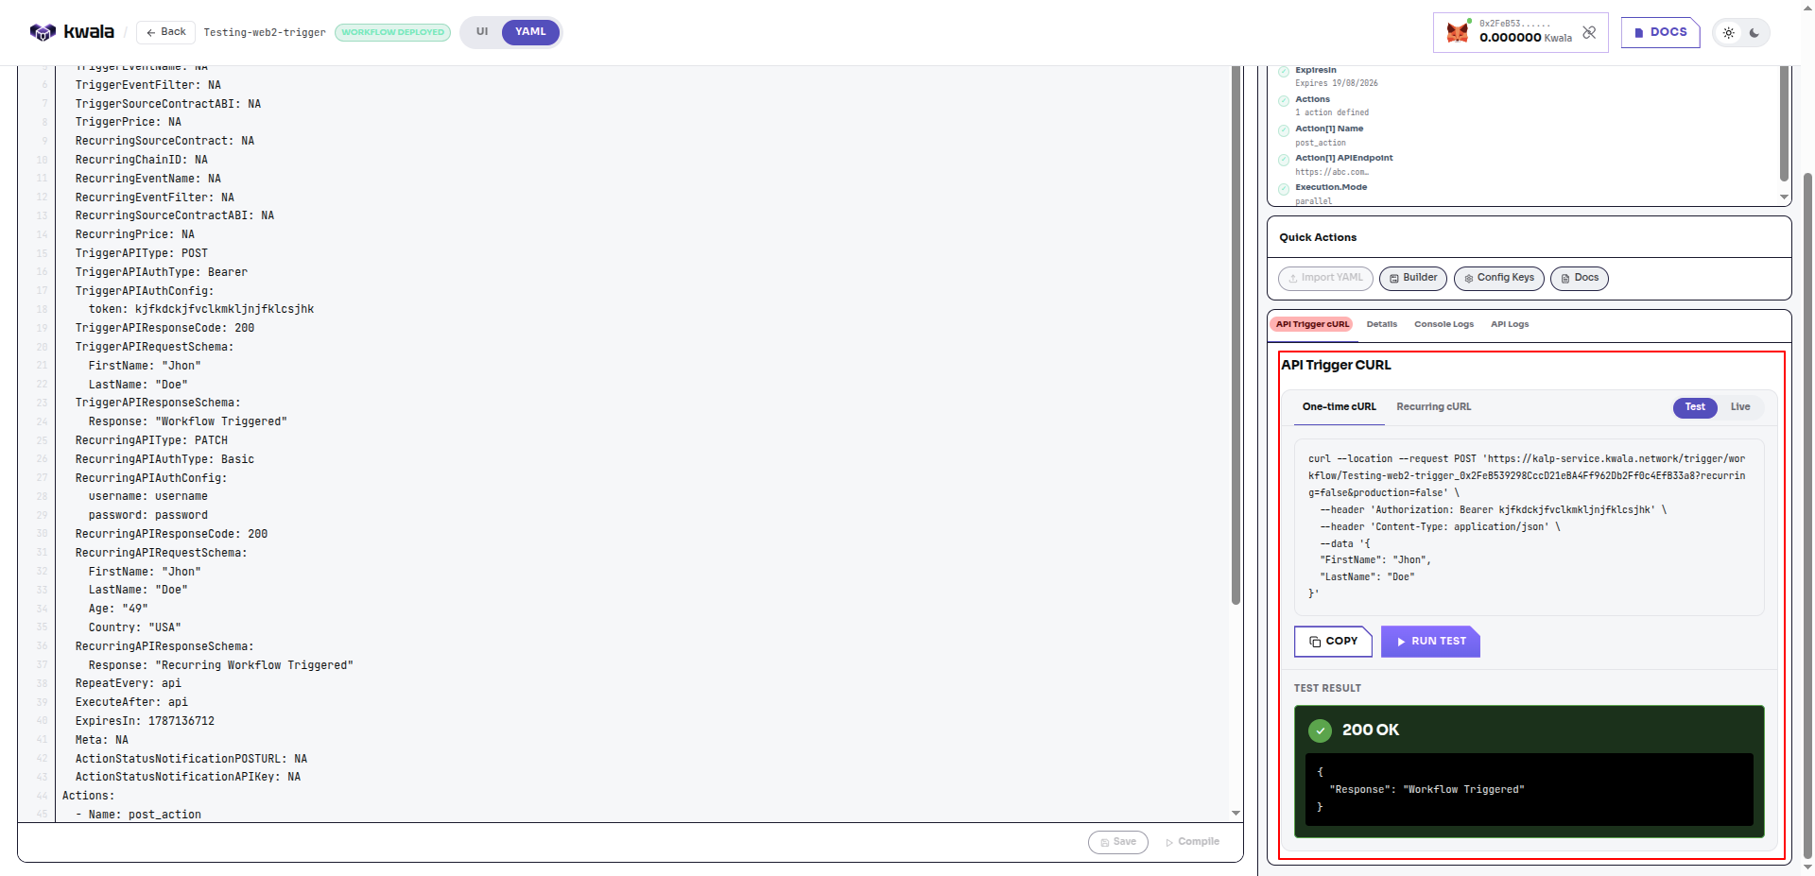
Task: Click the wallet address 0x2FeB53 text
Action: click(x=1514, y=24)
